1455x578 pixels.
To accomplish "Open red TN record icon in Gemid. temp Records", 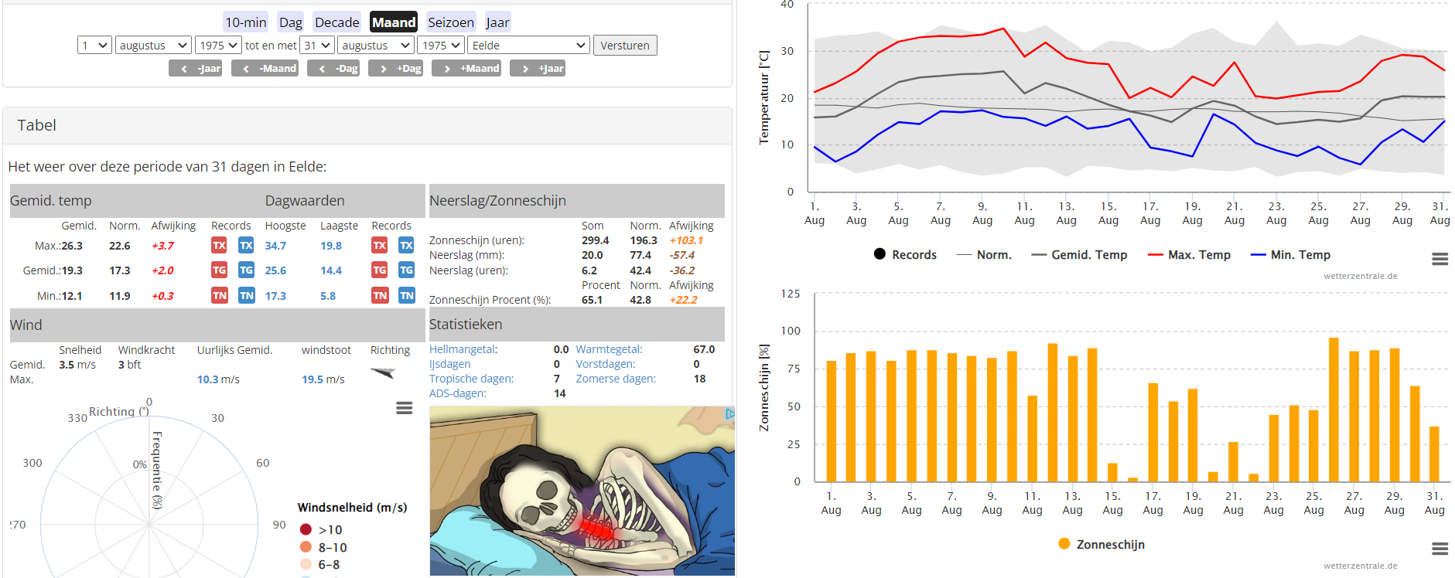I will pyautogui.click(x=220, y=295).
